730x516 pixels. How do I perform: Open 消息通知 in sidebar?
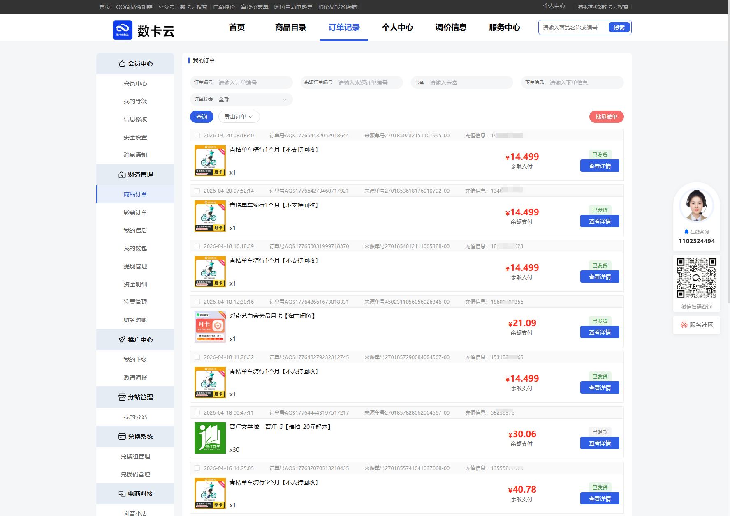coord(135,155)
